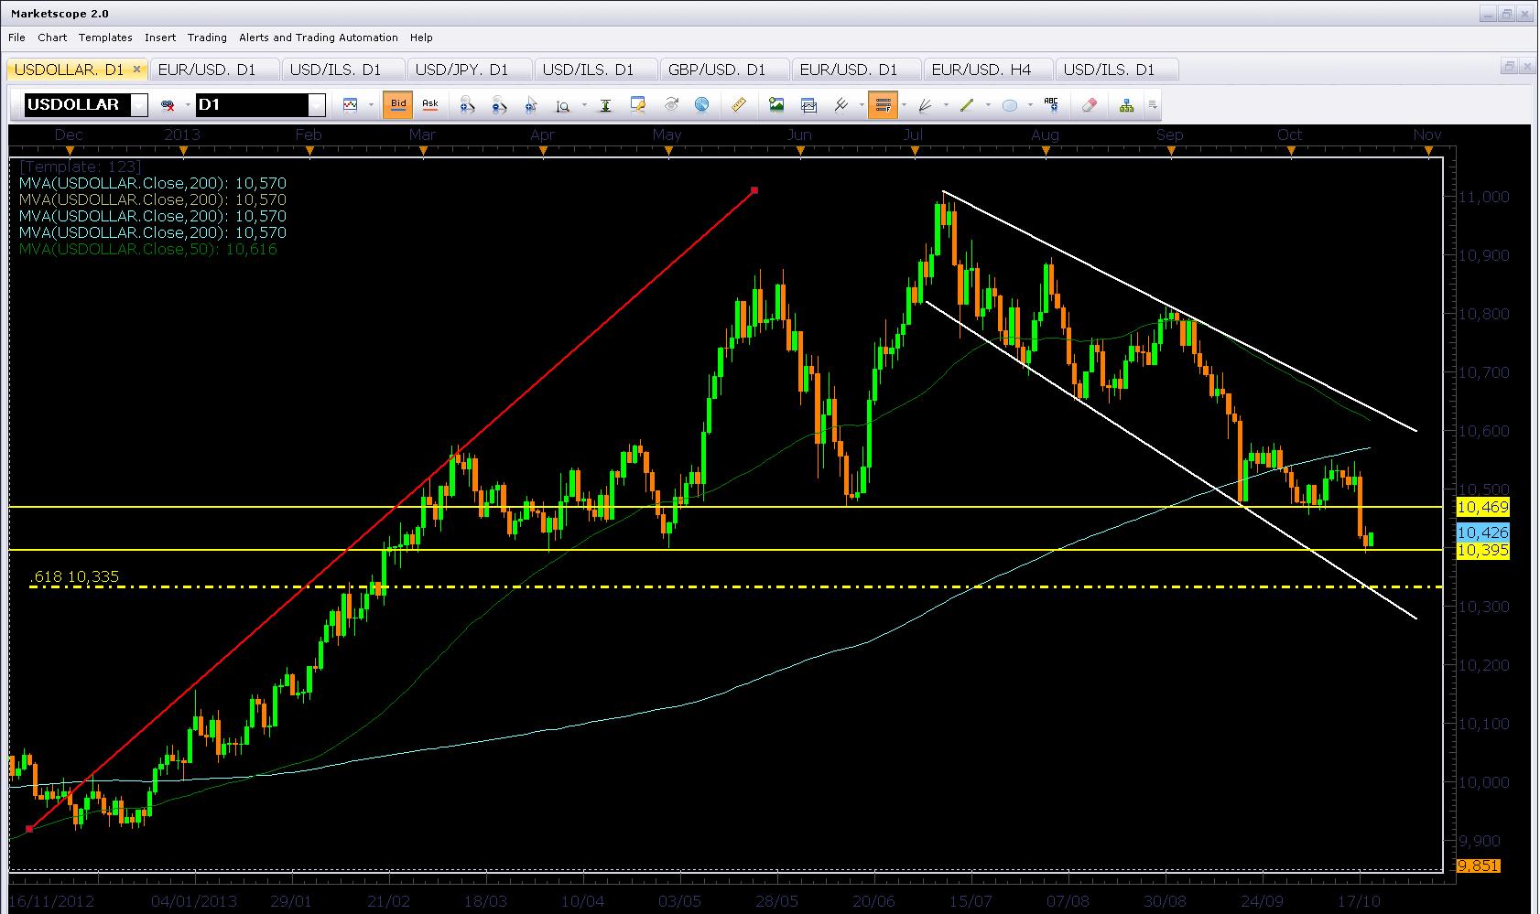The width and height of the screenshot is (1540, 914).
Task: Open the Chart menu
Action: point(52,38)
